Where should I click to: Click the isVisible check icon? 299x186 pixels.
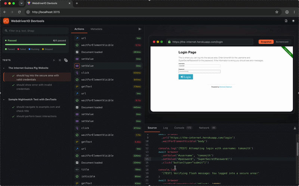click(77, 176)
